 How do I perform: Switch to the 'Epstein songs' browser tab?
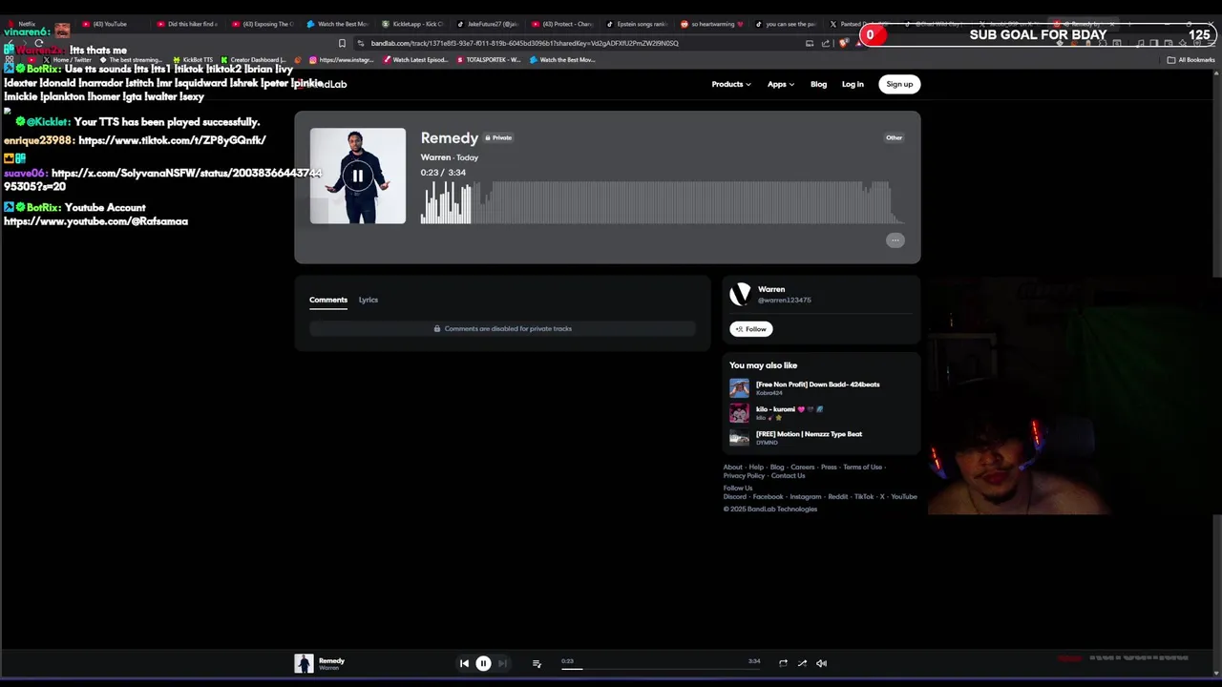(x=636, y=24)
